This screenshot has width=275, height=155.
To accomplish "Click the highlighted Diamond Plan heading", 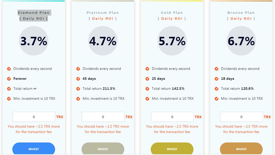I will pos(34,13).
